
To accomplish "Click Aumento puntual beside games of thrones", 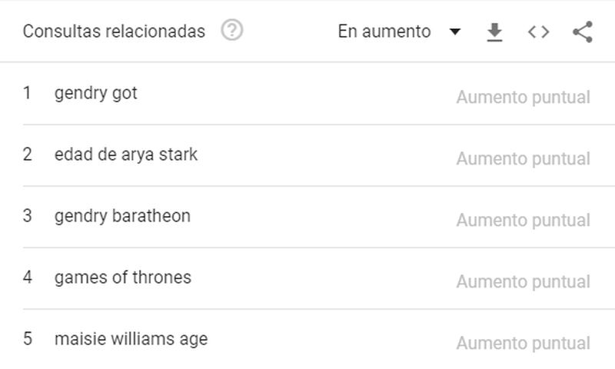I will [524, 281].
